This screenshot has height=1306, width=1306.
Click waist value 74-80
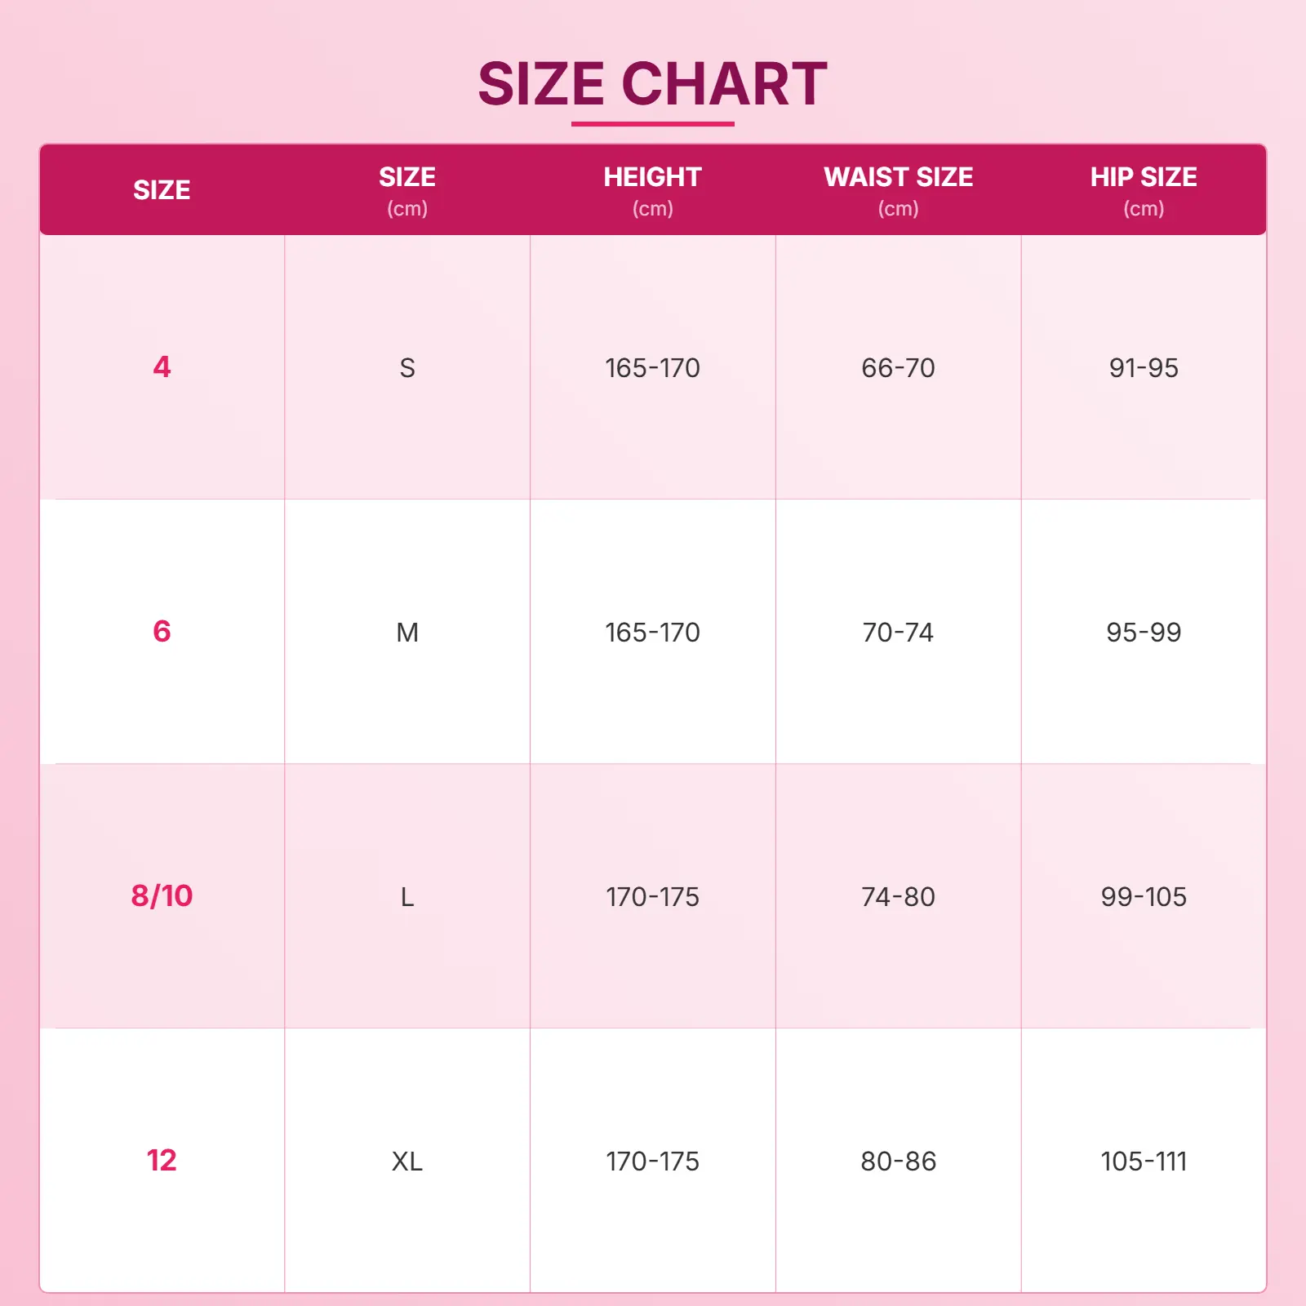tap(898, 897)
